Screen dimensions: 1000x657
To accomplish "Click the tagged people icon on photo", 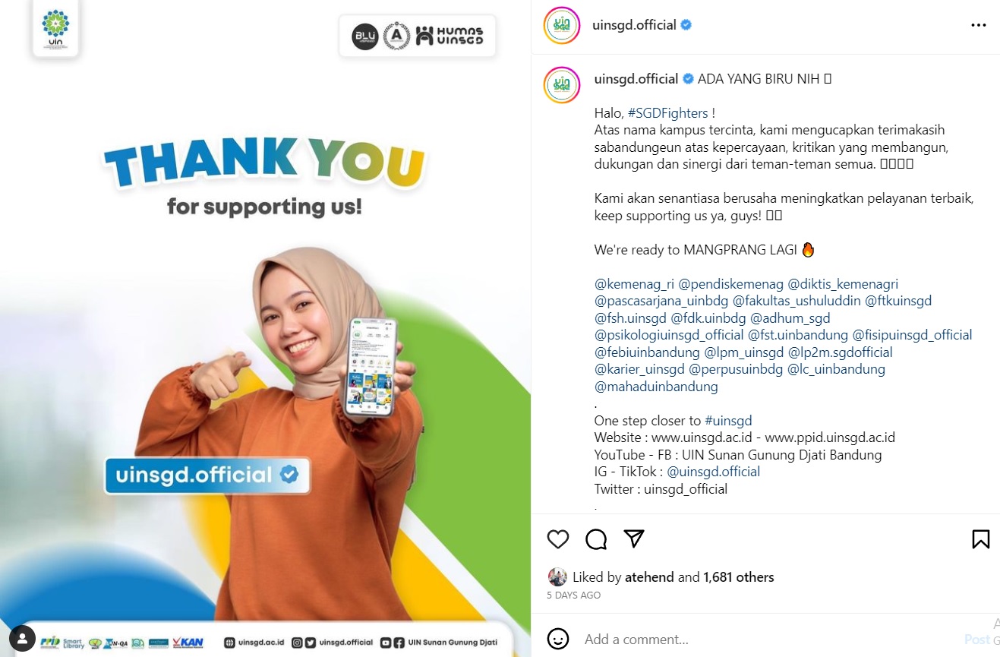I will pyautogui.click(x=22, y=638).
